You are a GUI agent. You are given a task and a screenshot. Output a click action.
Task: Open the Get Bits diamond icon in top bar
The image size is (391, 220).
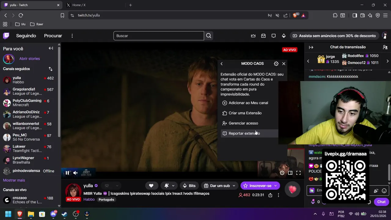coord(284,36)
